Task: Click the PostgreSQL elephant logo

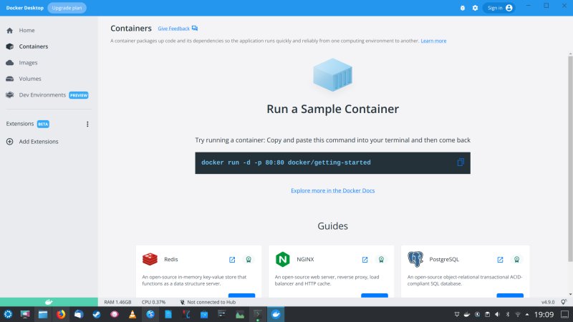Action: pos(415,259)
